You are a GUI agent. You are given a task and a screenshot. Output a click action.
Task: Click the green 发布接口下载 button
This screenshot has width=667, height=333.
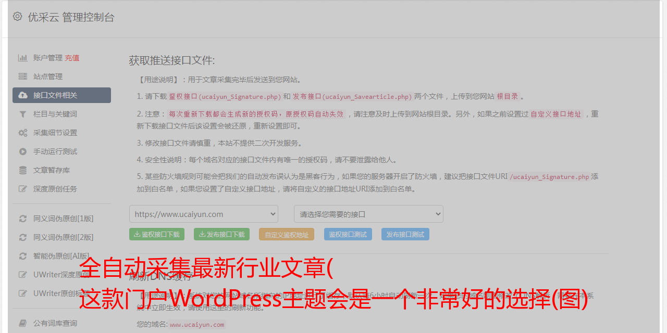point(221,234)
